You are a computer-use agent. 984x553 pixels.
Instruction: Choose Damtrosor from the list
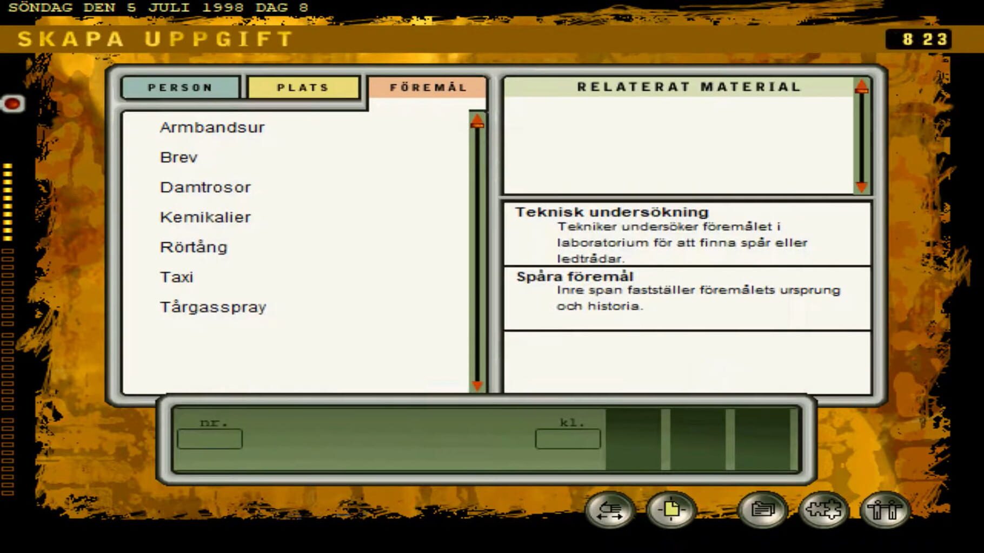205,187
